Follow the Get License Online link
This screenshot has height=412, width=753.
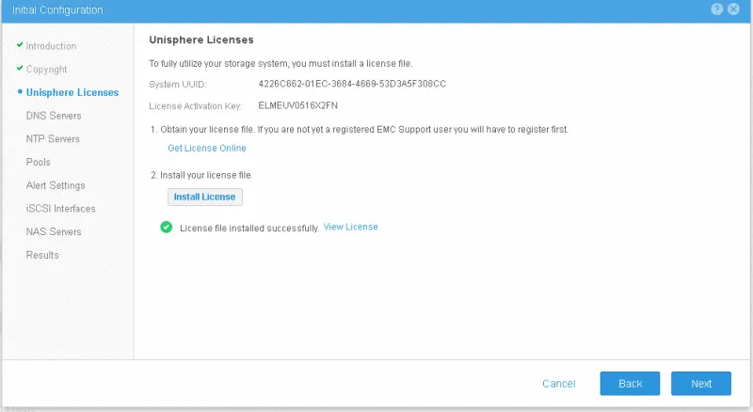click(207, 148)
